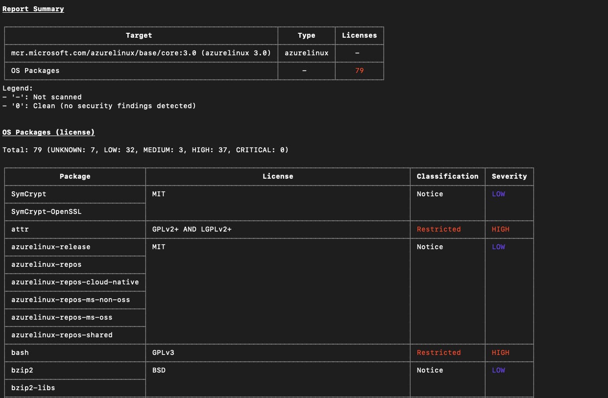Viewport: 608px width, 398px height.
Task: Click the Severity column header
Action: point(509,176)
